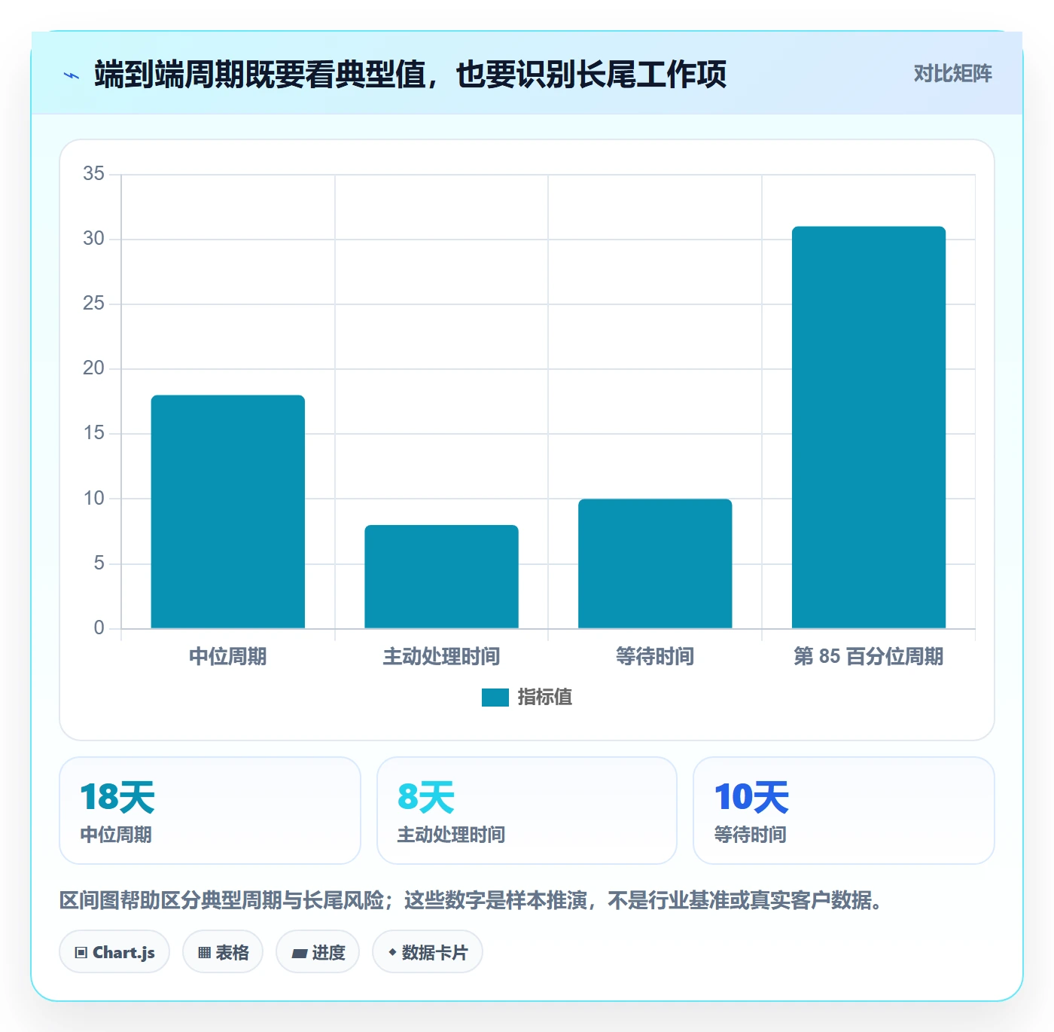Open the 10天 等待时间 stat card
This screenshot has height=1032, width=1054.
point(844,811)
